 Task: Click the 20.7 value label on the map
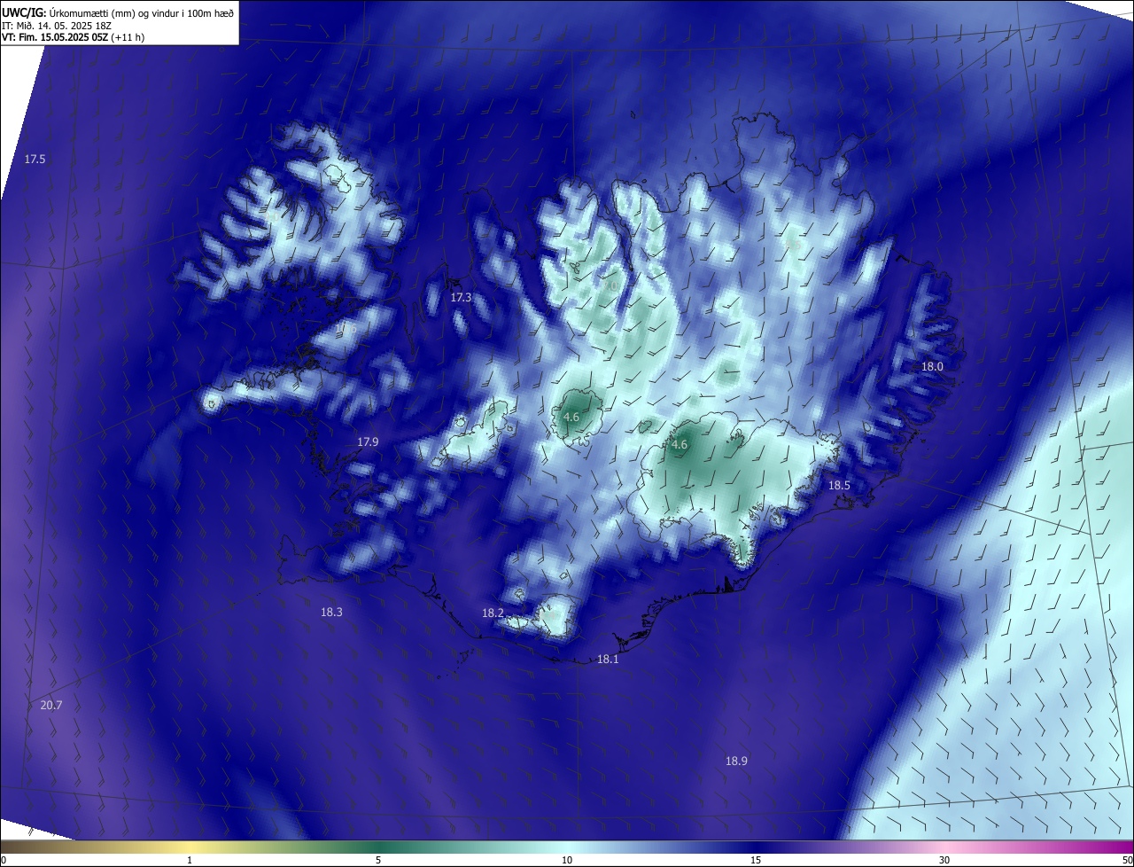point(51,706)
